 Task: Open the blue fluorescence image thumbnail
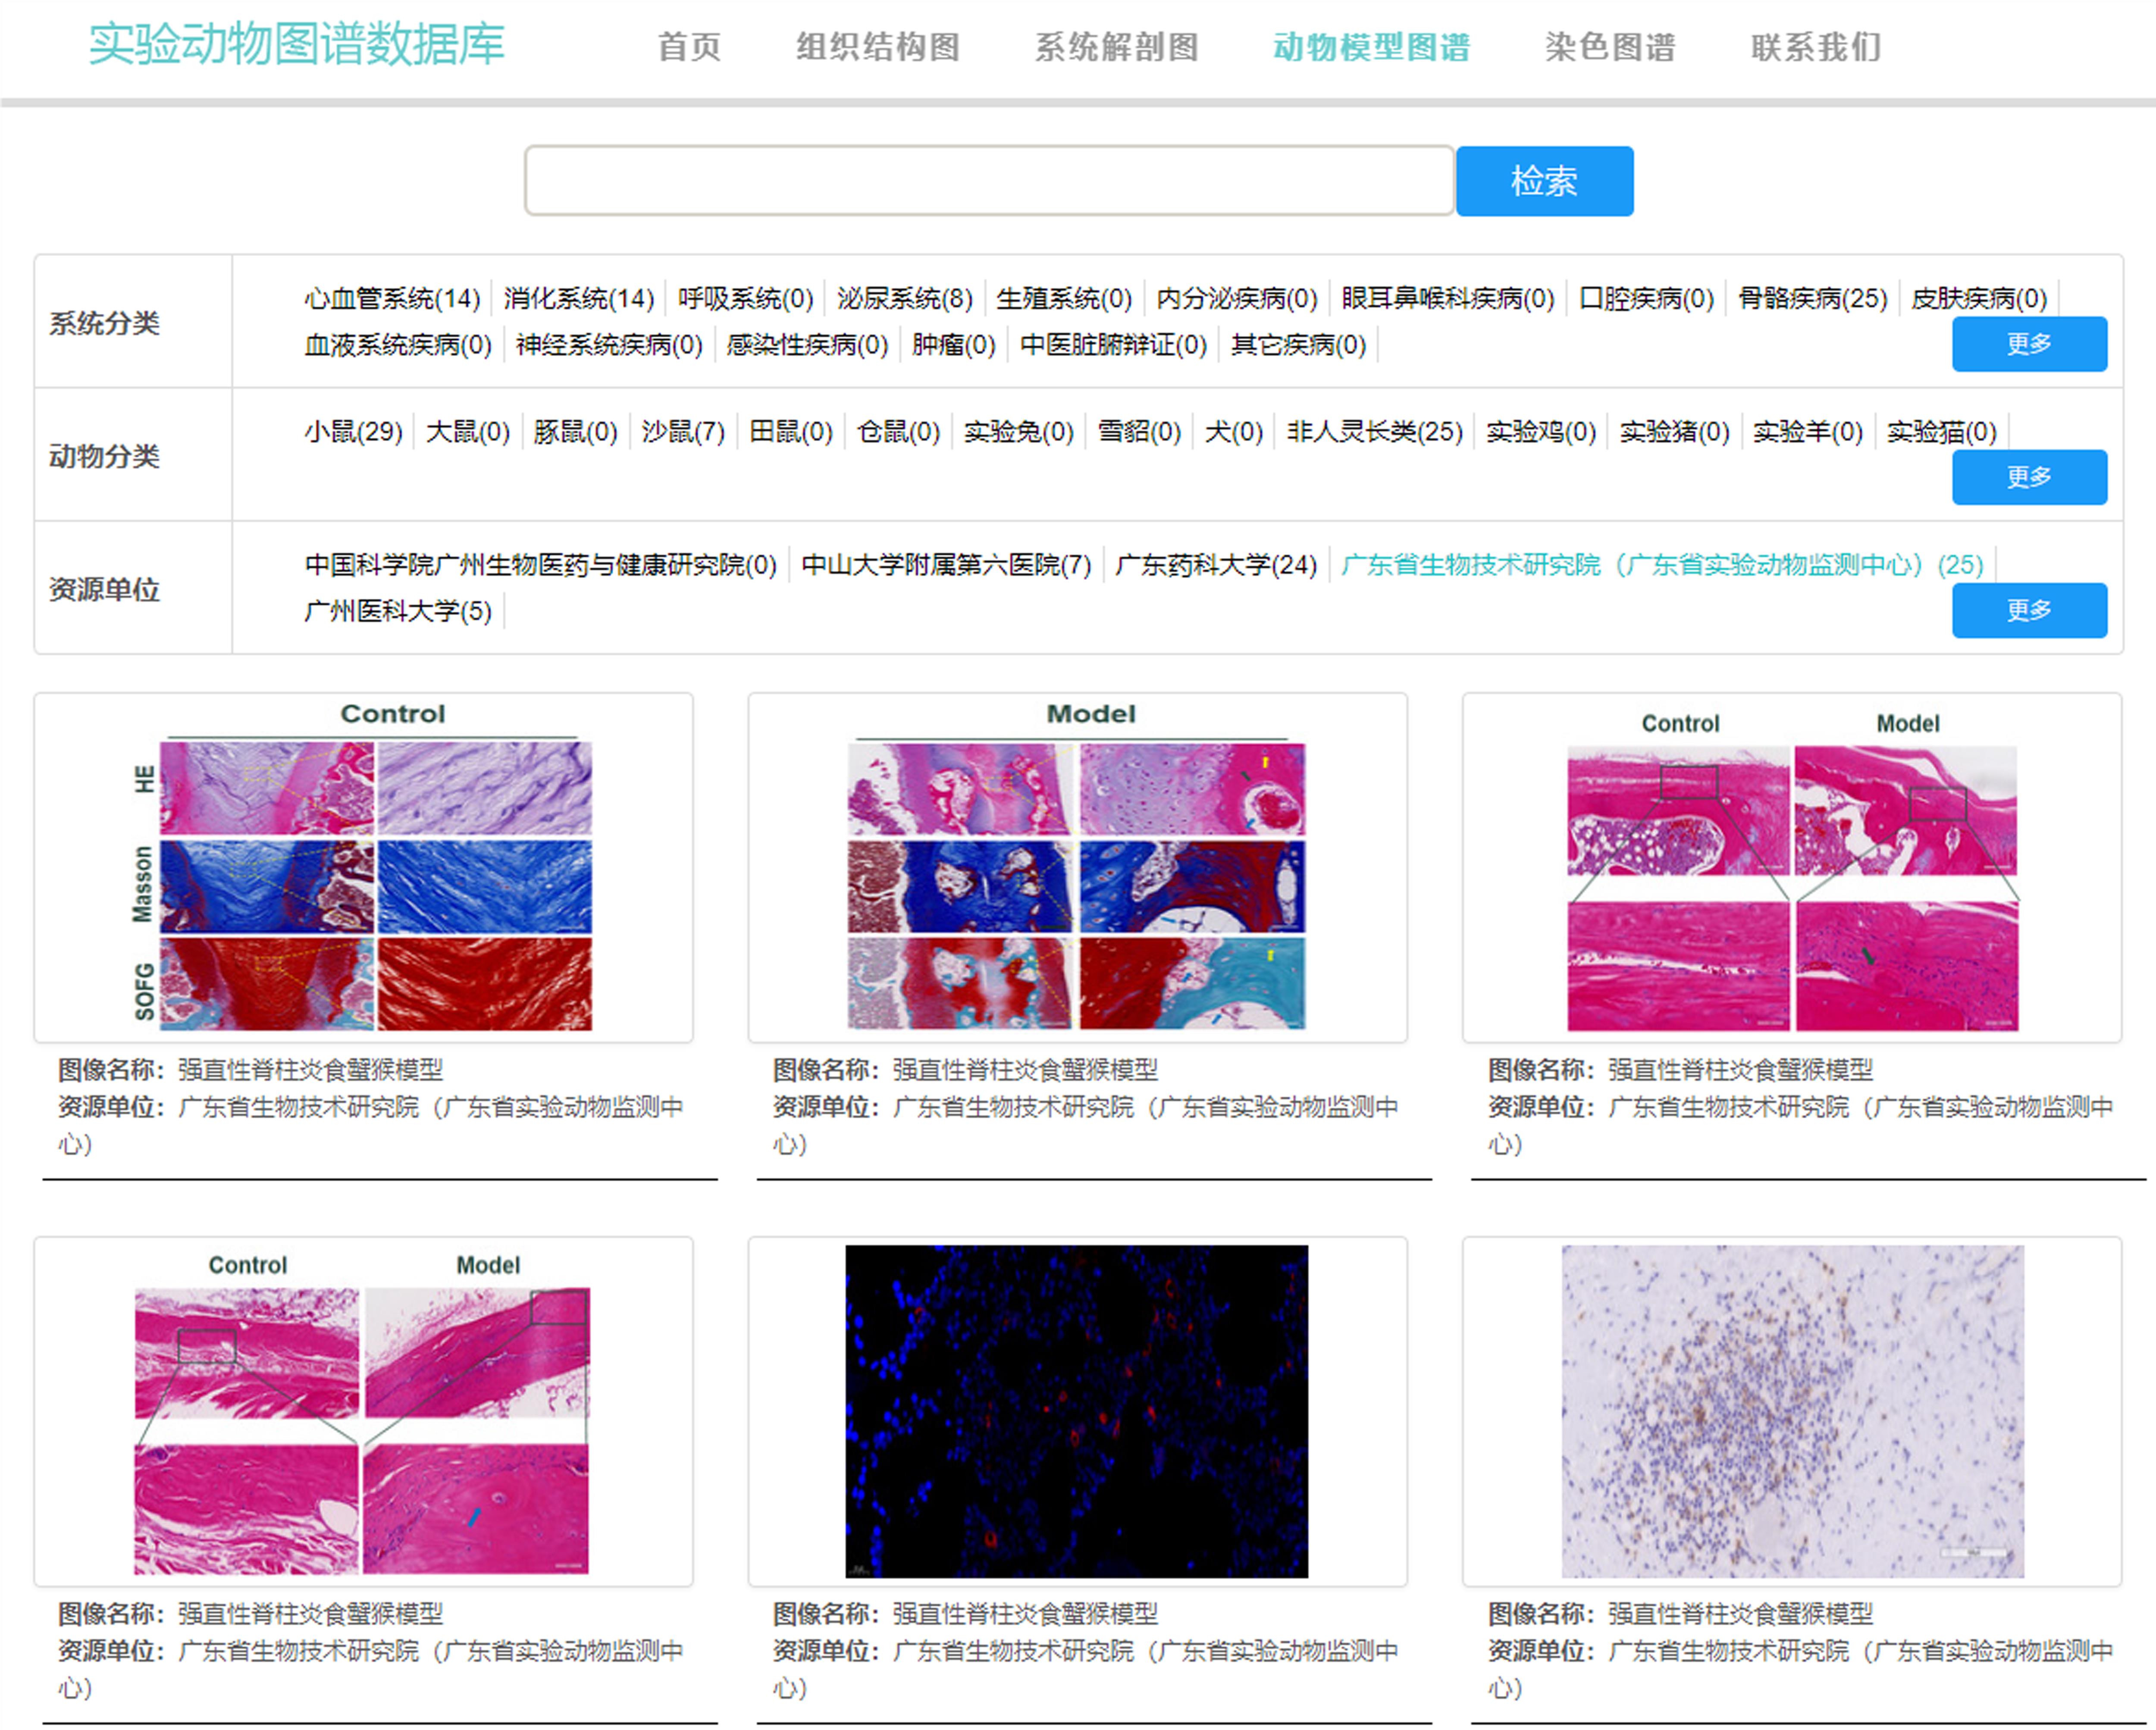pos(1077,1411)
